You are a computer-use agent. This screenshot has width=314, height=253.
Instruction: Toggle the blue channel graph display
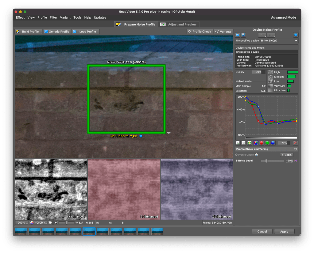click(273, 143)
